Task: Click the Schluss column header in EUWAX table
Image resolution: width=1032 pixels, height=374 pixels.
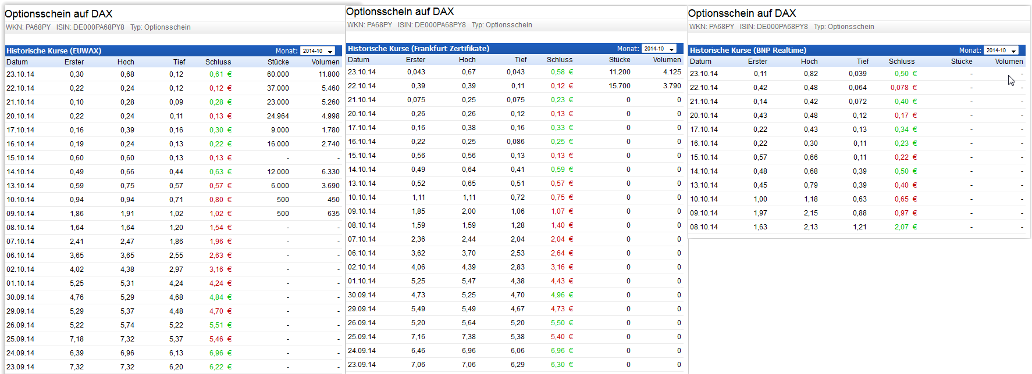Action: (218, 62)
